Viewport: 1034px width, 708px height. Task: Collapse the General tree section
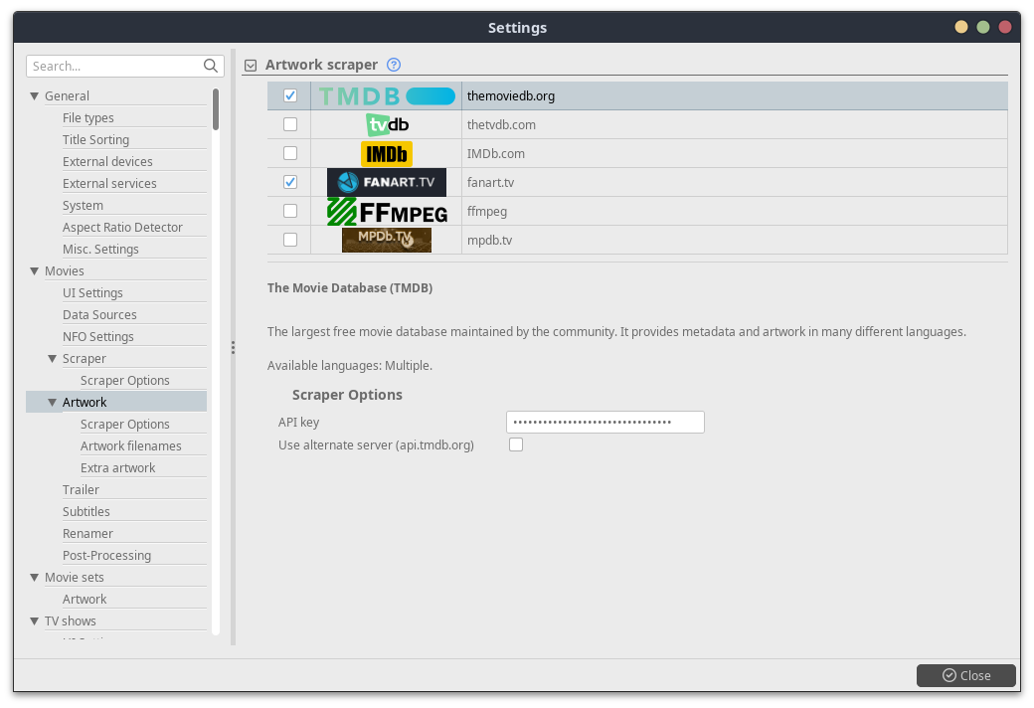[35, 96]
